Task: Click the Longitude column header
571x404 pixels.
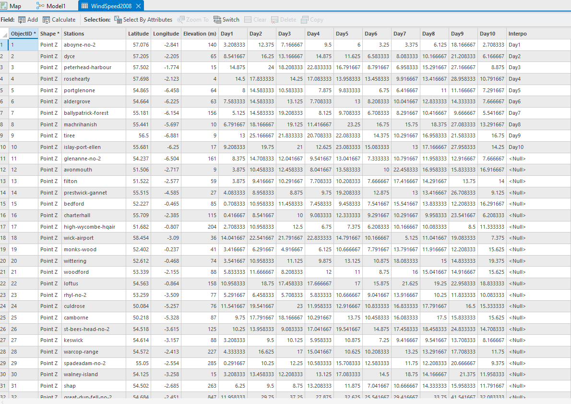Action: tap(166, 34)
